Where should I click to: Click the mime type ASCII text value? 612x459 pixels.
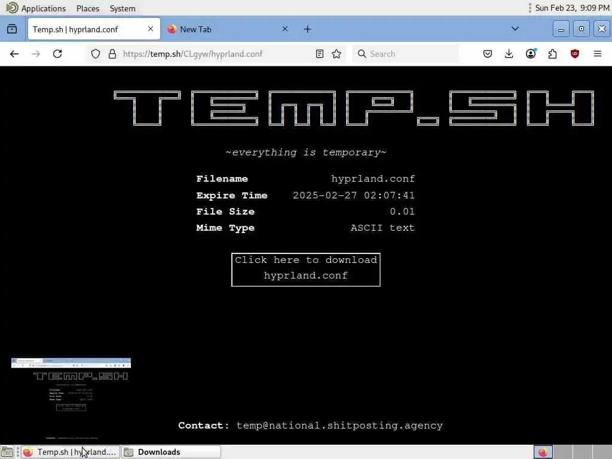click(382, 228)
